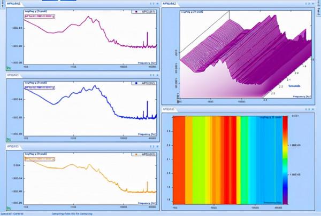Select the APS(ch2) panel title tab
The height and width of the screenshot is (216, 321).
click(x=12, y=75)
